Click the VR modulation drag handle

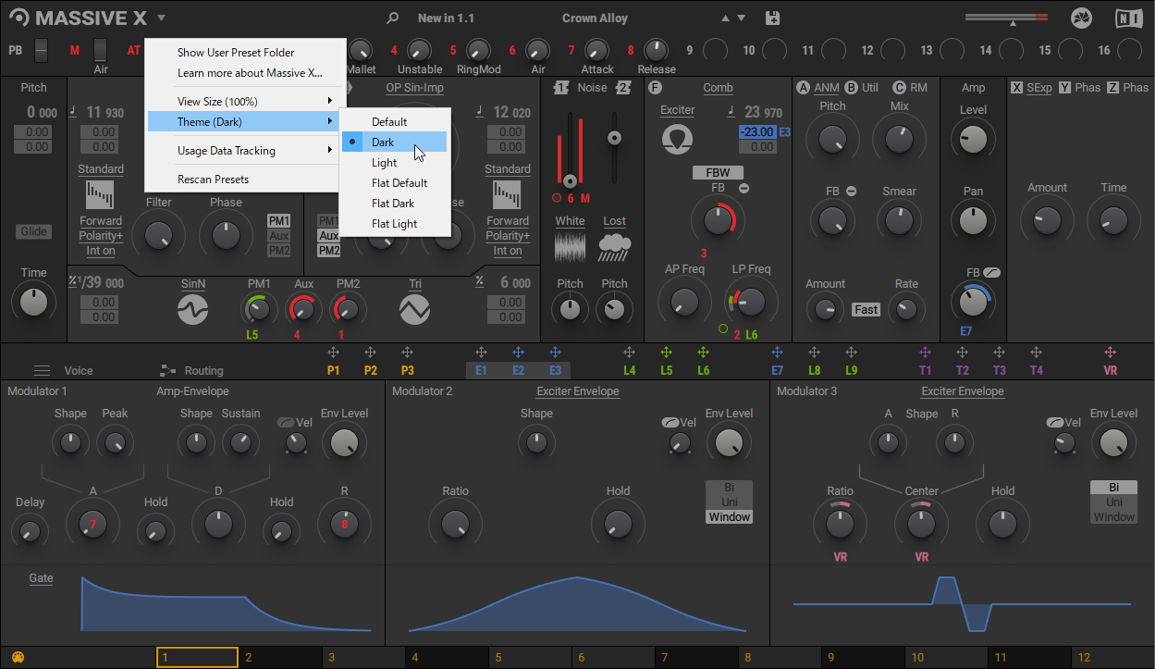[x=1110, y=353]
